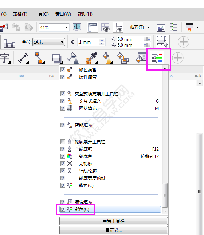
Task: Toggle the 轮廓色 checkbox
Action: coord(63,156)
